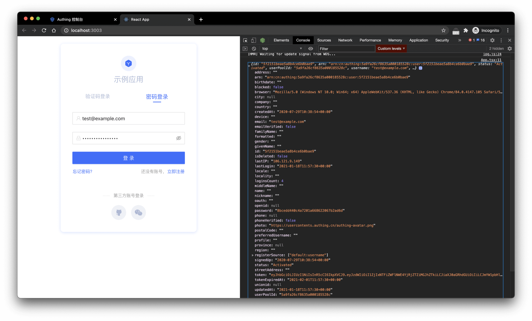Open the DevTools more options menu
The height and width of the screenshot is (321, 532).
[501, 40]
